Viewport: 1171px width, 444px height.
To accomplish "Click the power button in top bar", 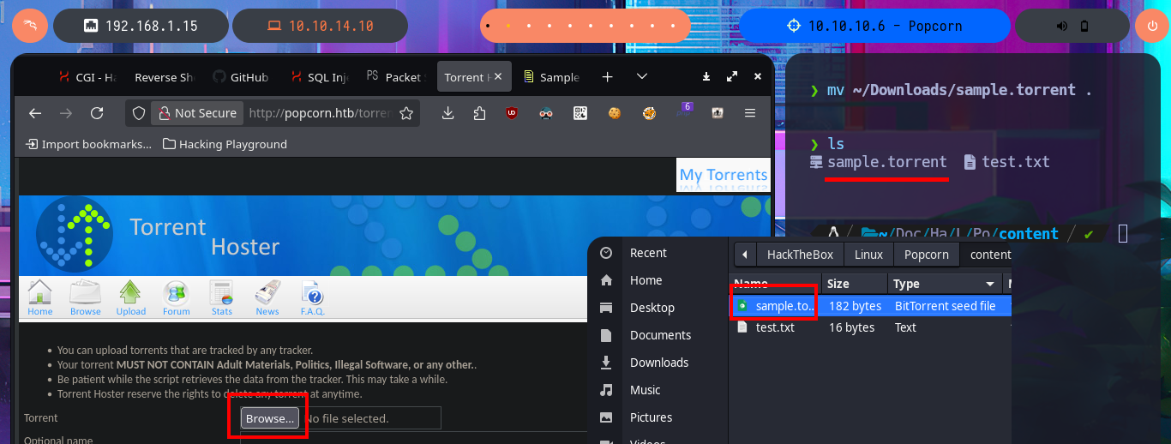I will pyautogui.click(x=1151, y=26).
